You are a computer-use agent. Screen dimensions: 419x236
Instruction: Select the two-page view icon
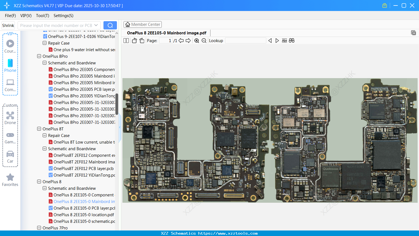pyautogui.click(x=126, y=40)
